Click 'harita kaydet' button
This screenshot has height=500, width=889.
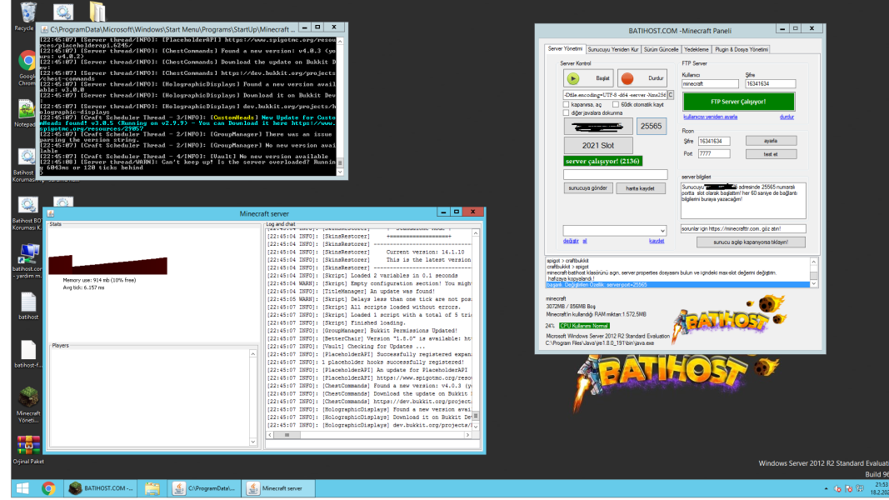pyautogui.click(x=640, y=188)
